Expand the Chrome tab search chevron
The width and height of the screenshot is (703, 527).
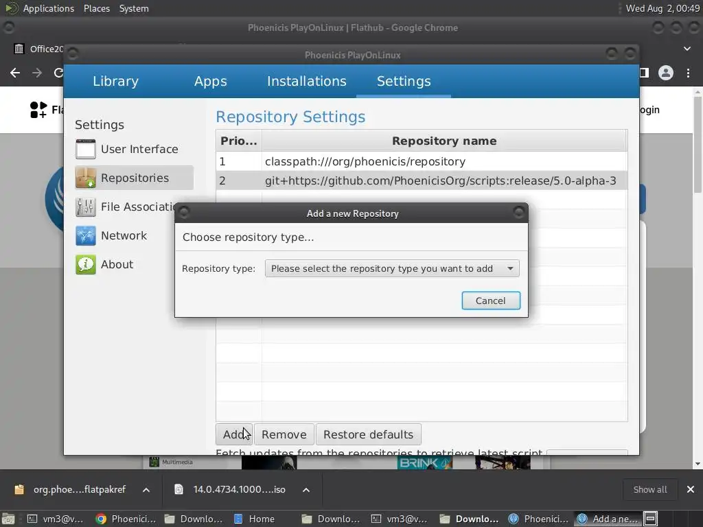(x=687, y=49)
